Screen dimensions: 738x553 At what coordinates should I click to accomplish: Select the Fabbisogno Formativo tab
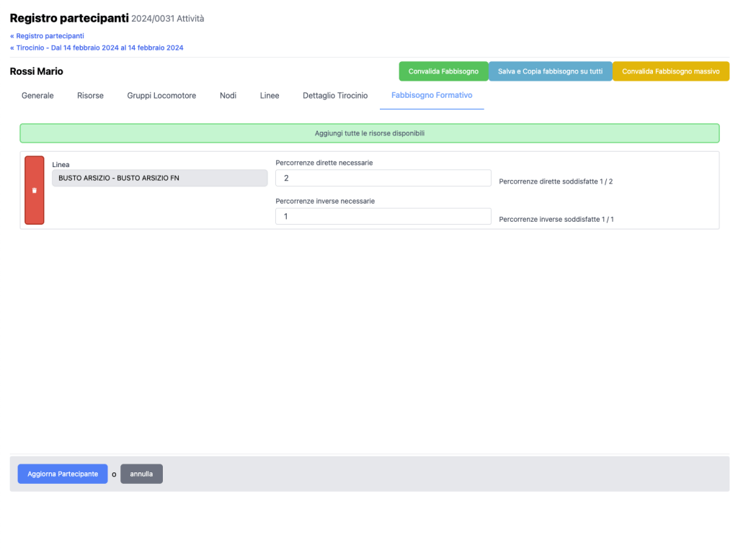(432, 96)
